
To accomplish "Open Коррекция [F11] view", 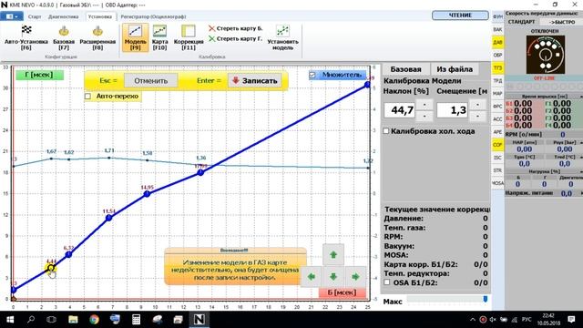I will (x=189, y=37).
